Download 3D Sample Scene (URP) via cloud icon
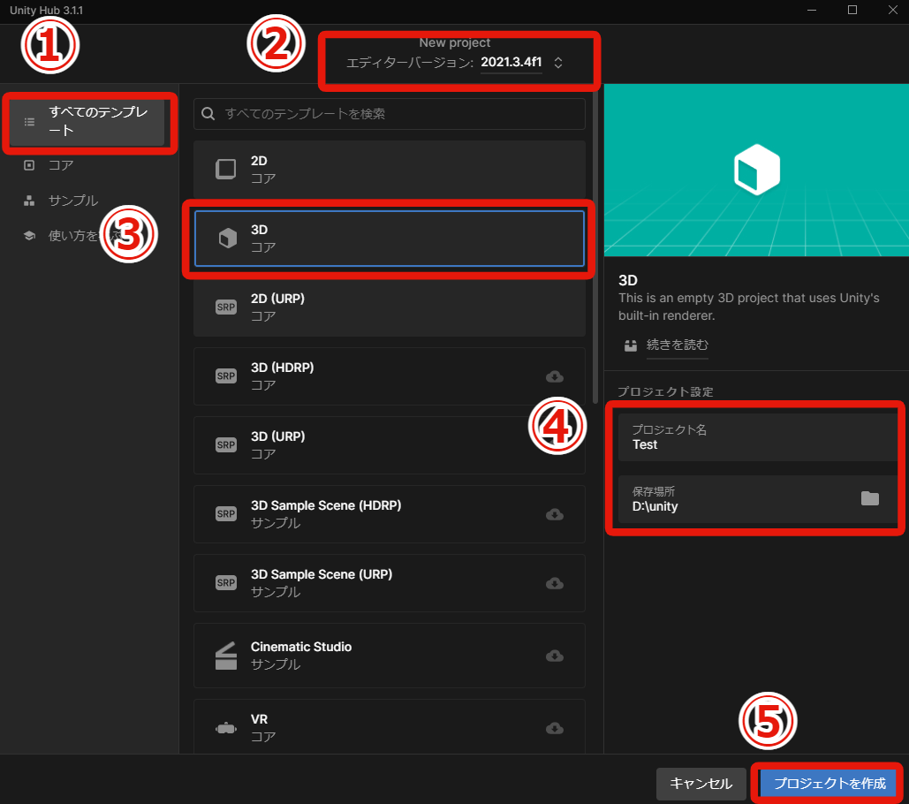This screenshot has width=909, height=804. pos(555,584)
